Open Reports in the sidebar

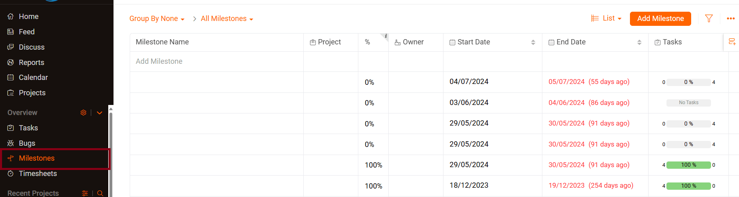31,62
